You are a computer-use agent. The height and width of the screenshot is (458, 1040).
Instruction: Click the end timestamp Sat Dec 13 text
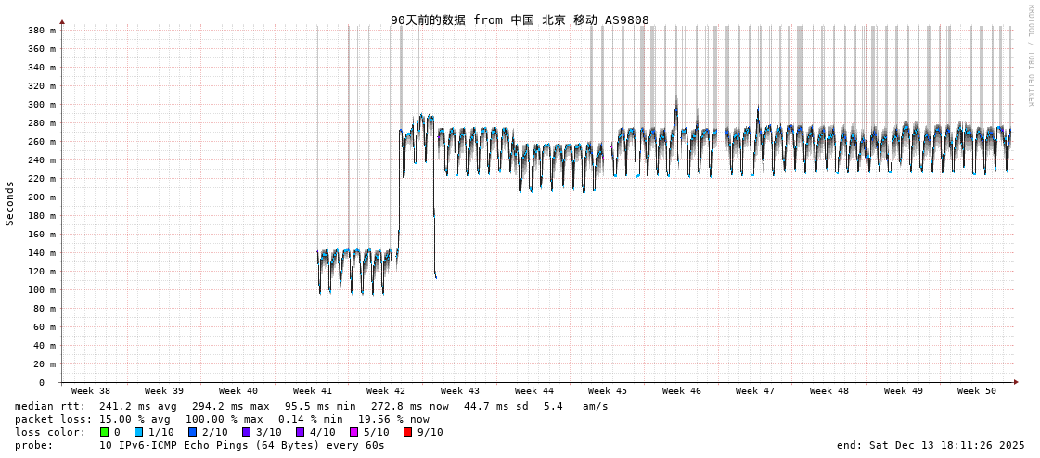click(x=931, y=445)
